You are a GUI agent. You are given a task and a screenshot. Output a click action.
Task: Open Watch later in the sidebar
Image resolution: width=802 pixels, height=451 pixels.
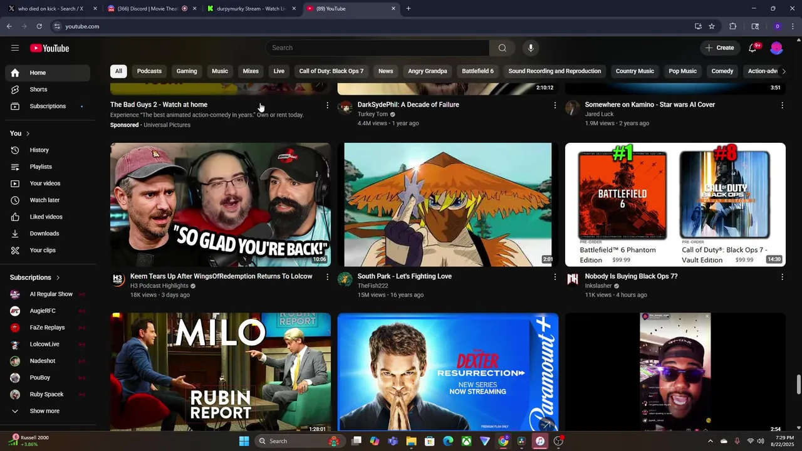pos(48,200)
